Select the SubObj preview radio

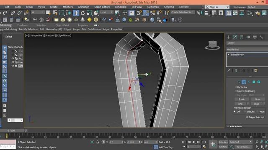[245, 112]
